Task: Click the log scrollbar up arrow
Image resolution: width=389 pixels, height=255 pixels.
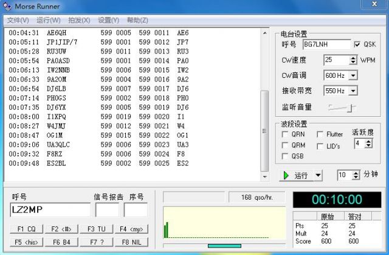Action: click(265, 33)
